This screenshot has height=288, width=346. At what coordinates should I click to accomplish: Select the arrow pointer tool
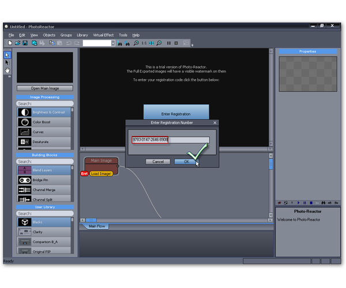[7, 55]
